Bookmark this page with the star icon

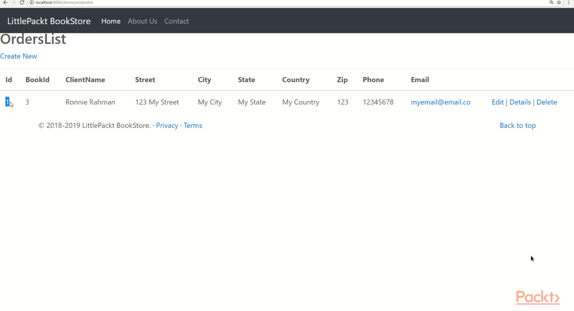click(559, 2)
